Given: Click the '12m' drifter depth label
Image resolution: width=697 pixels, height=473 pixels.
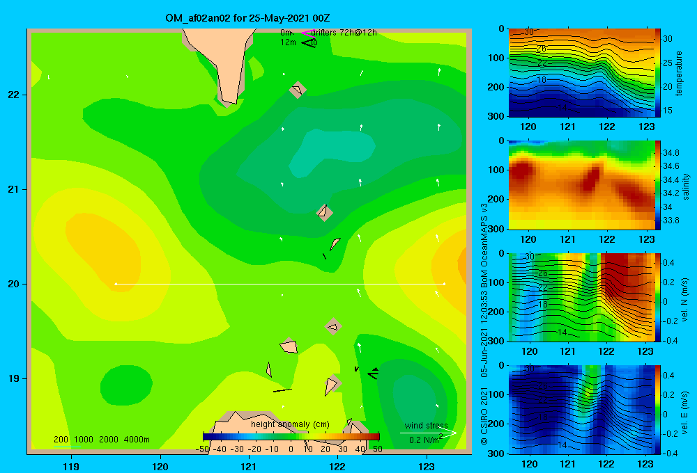Looking at the screenshot, I should (288, 42).
